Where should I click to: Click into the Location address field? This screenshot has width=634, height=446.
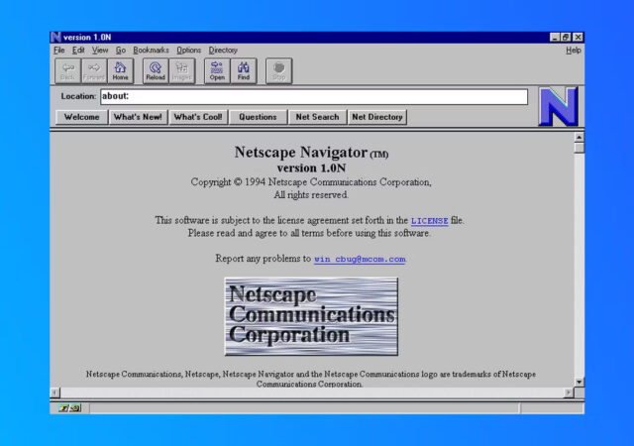[314, 97]
